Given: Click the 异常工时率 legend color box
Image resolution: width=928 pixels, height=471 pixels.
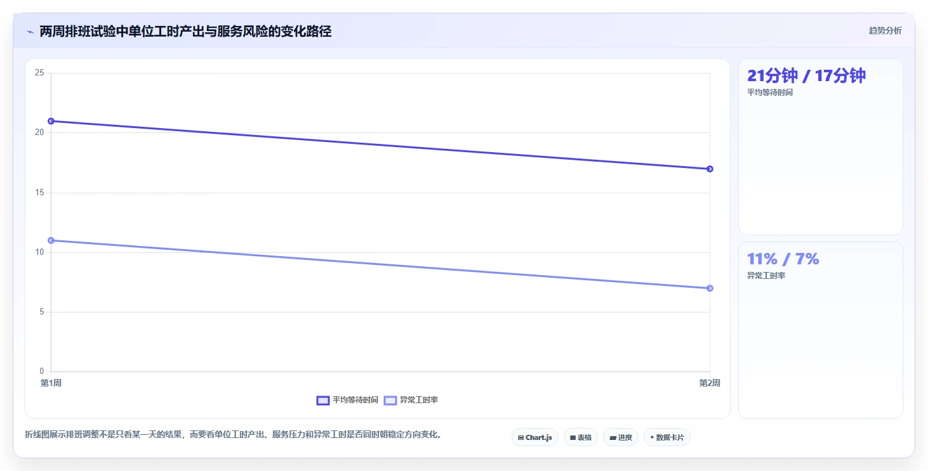Looking at the screenshot, I should [390, 400].
